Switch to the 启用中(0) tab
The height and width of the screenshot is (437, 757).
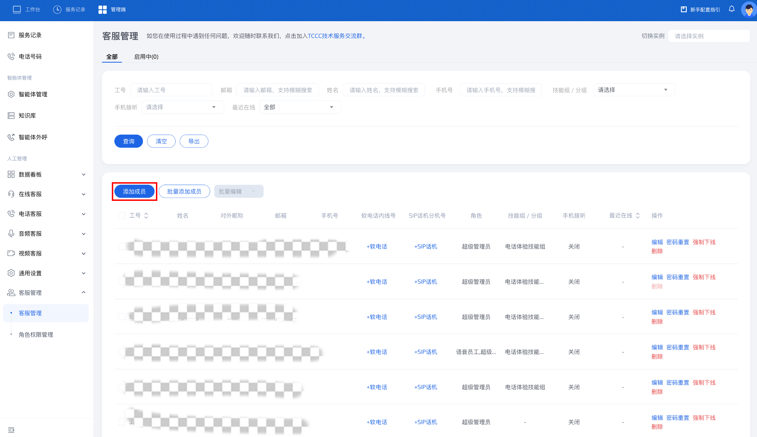point(146,57)
